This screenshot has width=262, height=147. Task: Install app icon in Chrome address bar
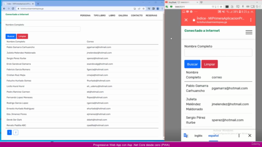click(135, 9)
